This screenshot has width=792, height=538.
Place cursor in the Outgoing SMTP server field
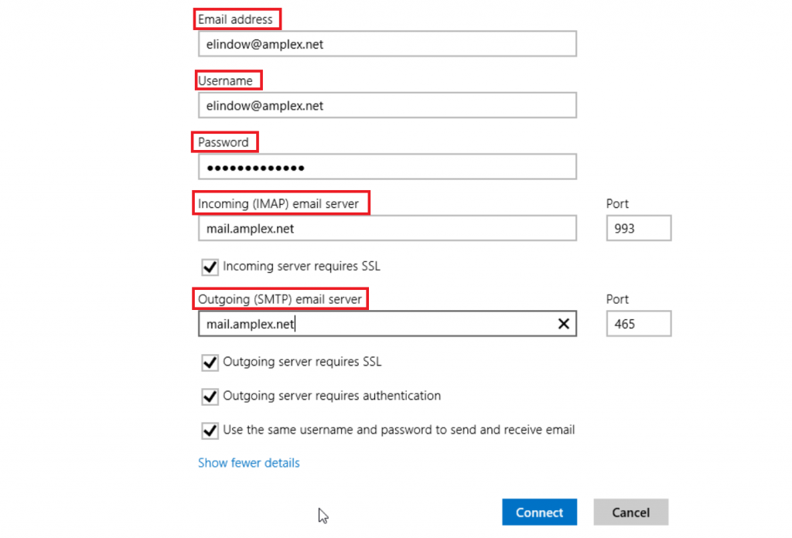coord(371,323)
